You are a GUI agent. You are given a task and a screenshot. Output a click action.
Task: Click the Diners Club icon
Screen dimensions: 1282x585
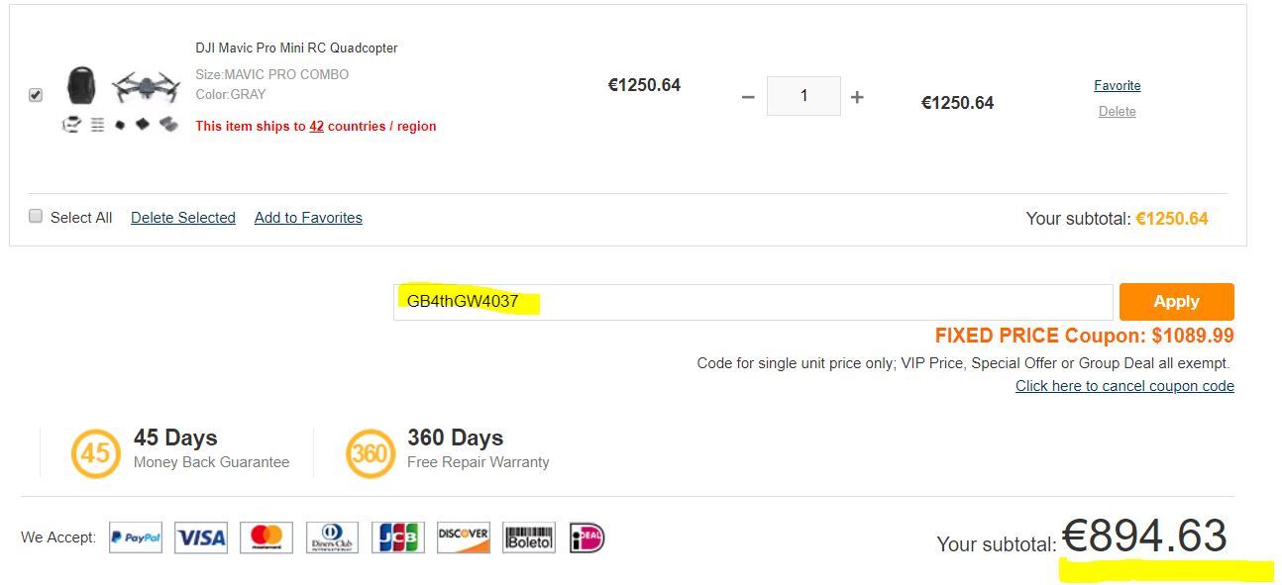click(x=332, y=537)
